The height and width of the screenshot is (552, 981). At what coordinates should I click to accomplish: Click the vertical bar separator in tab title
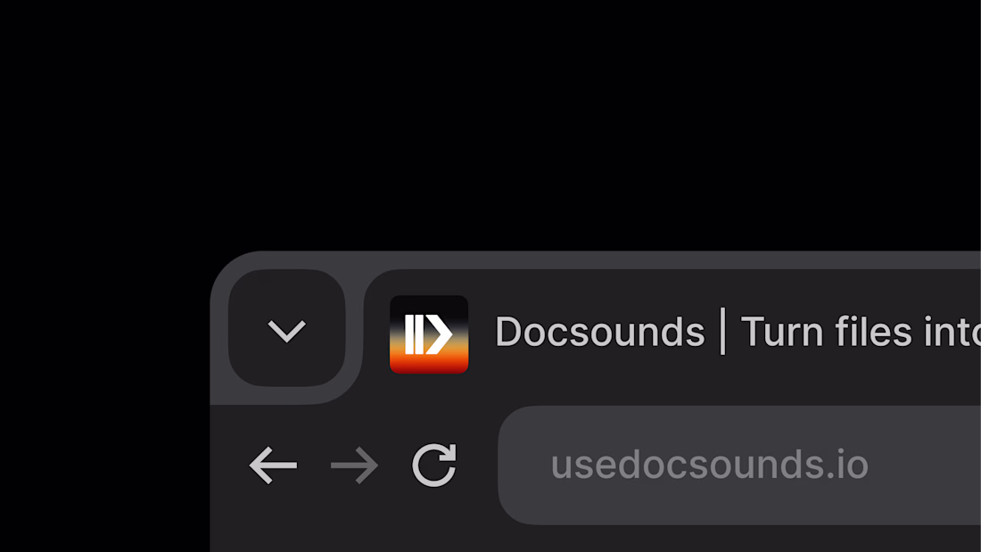click(722, 331)
